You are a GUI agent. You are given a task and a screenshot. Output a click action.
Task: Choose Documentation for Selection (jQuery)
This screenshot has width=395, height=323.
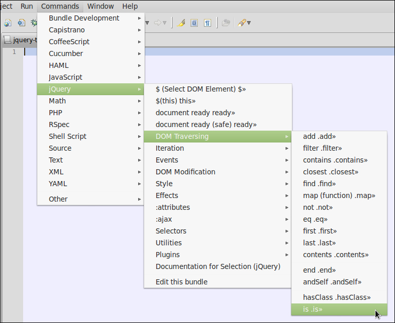click(x=218, y=267)
